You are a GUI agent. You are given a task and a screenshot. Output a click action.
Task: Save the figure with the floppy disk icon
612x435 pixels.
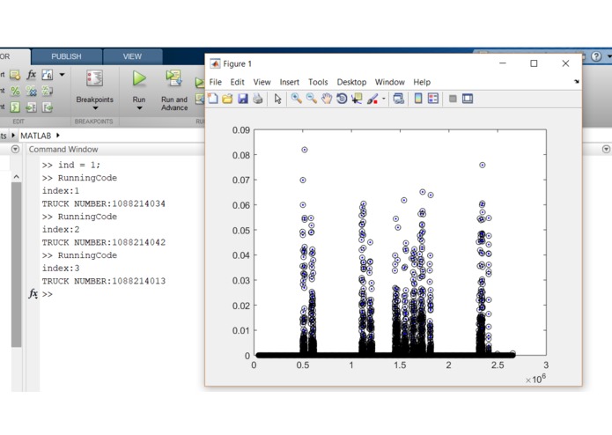(243, 99)
